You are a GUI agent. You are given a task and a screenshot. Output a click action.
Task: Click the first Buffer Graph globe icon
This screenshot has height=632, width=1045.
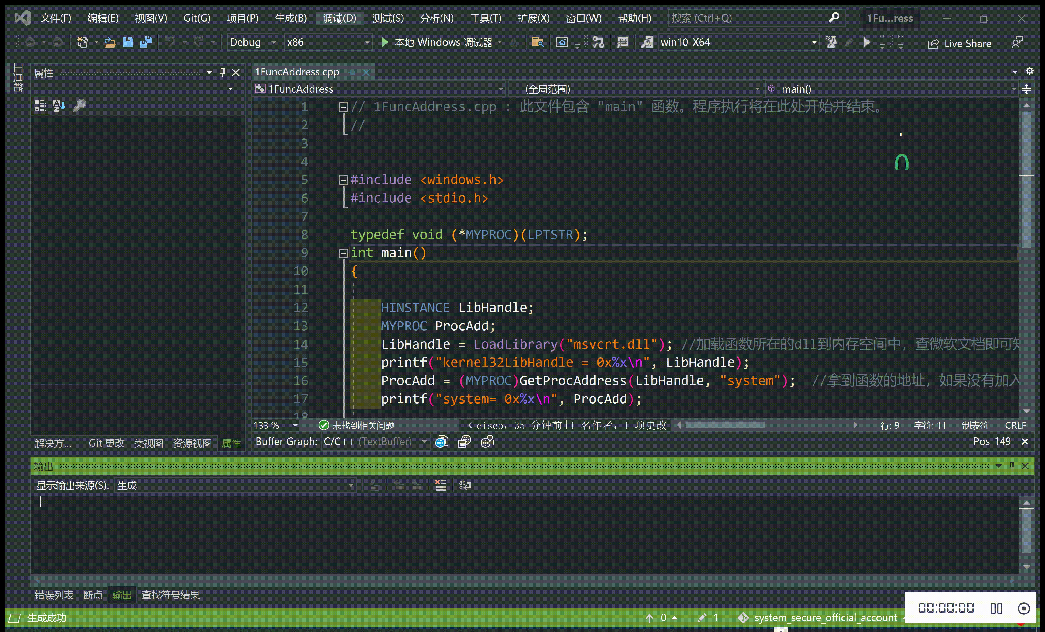442,442
